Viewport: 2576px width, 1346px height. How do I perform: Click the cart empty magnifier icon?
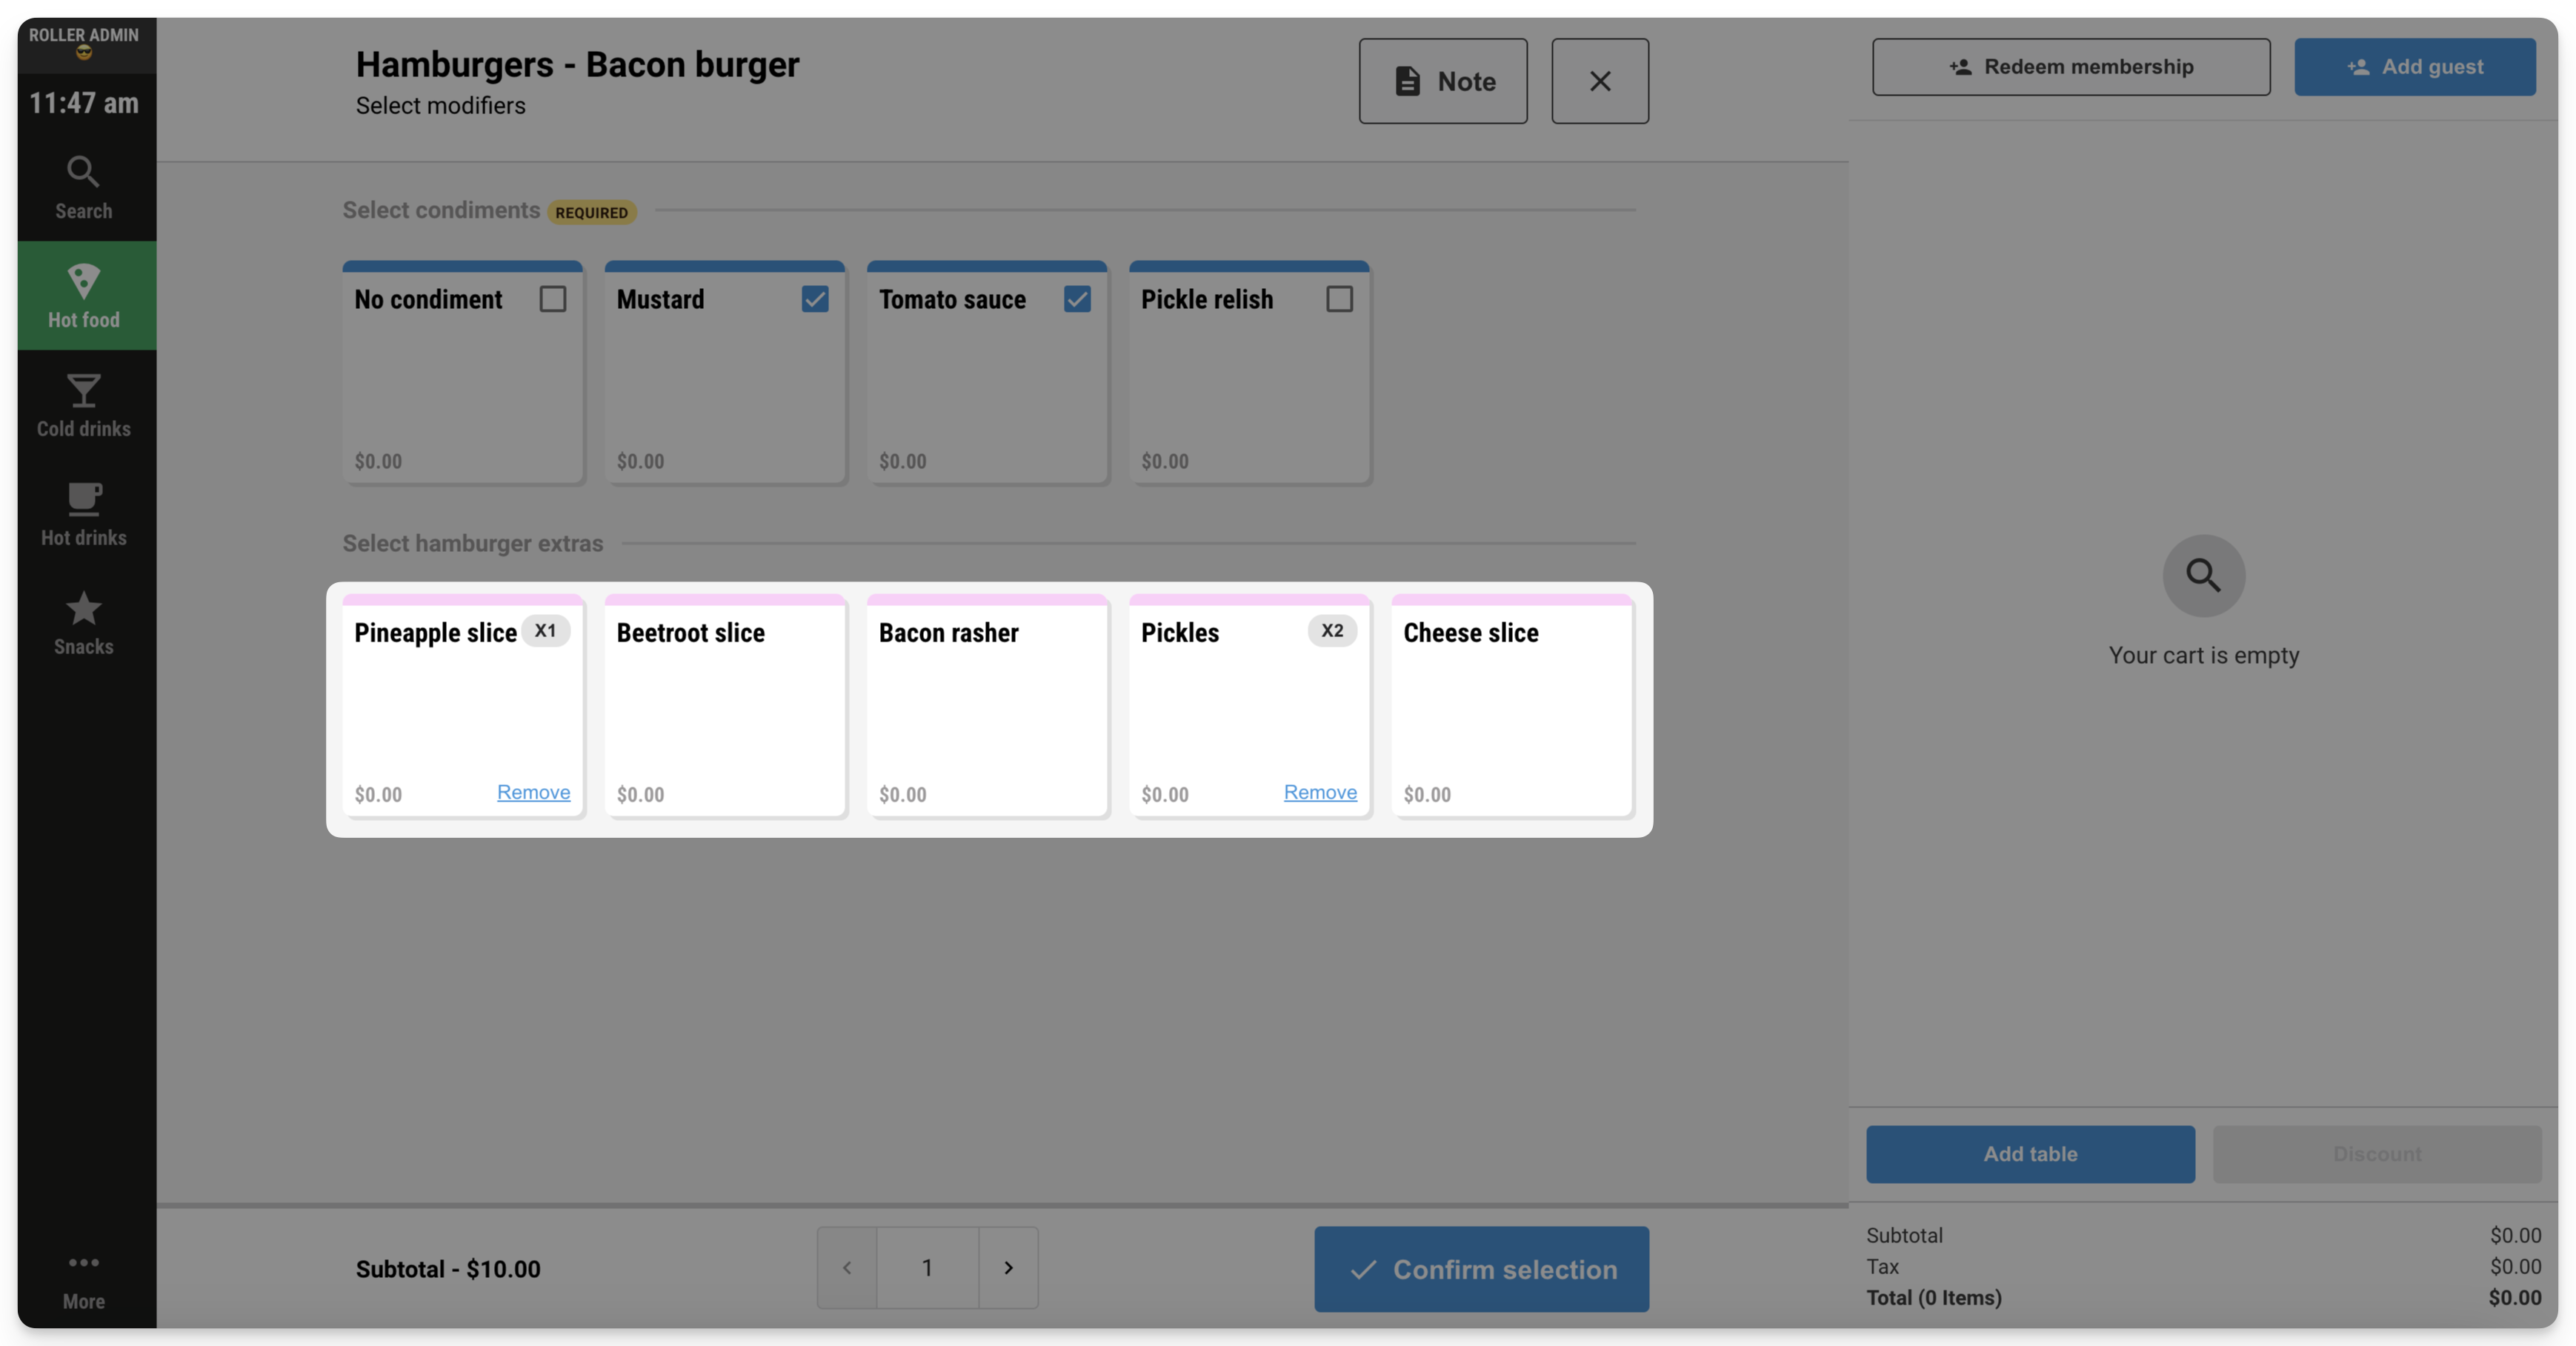point(2203,576)
